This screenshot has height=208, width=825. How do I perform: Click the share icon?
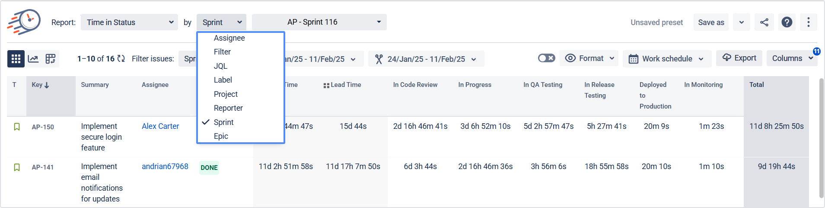click(764, 22)
